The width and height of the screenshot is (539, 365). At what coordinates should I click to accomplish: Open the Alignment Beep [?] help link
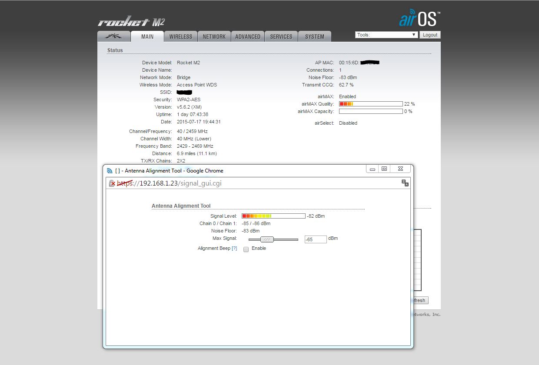(x=234, y=248)
